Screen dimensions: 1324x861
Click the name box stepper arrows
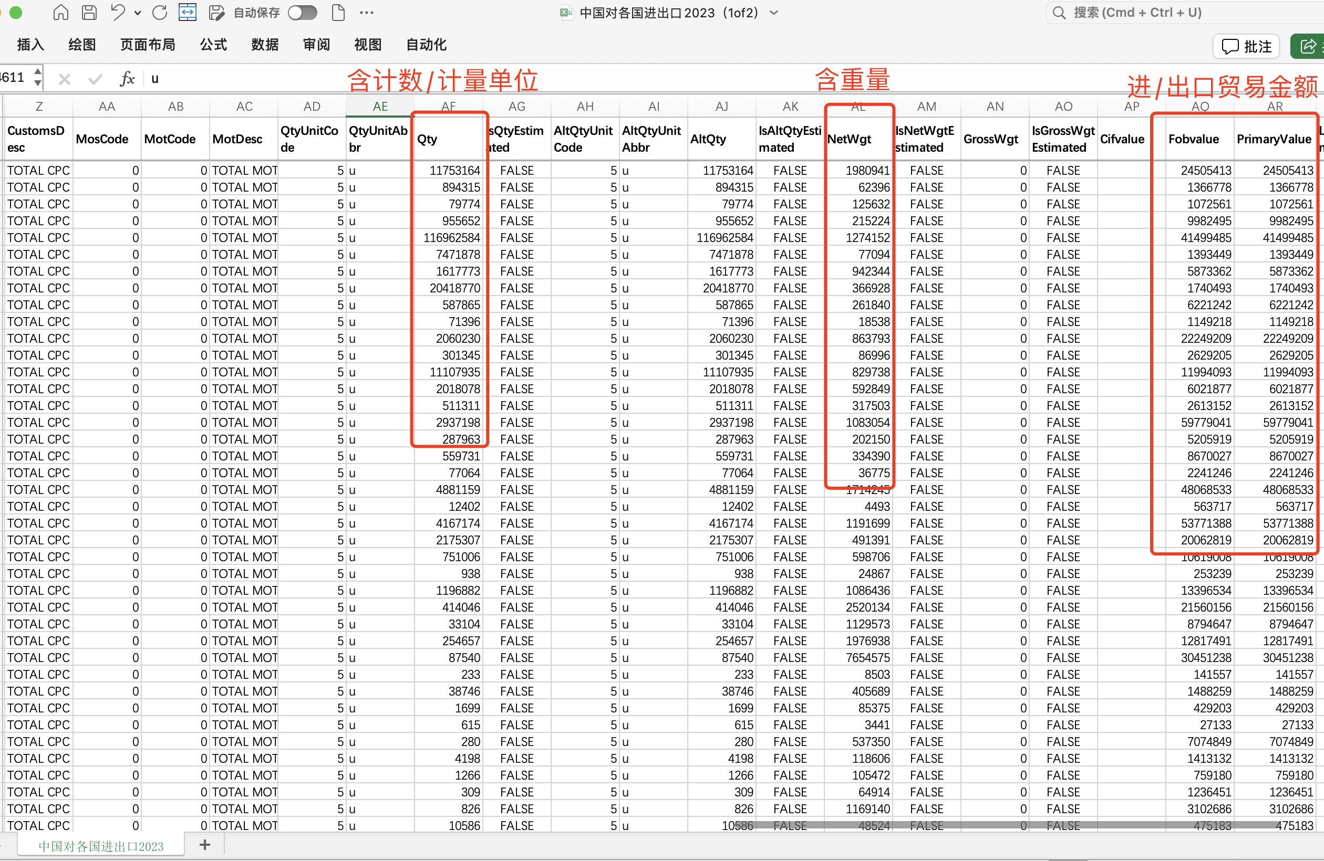coord(37,77)
